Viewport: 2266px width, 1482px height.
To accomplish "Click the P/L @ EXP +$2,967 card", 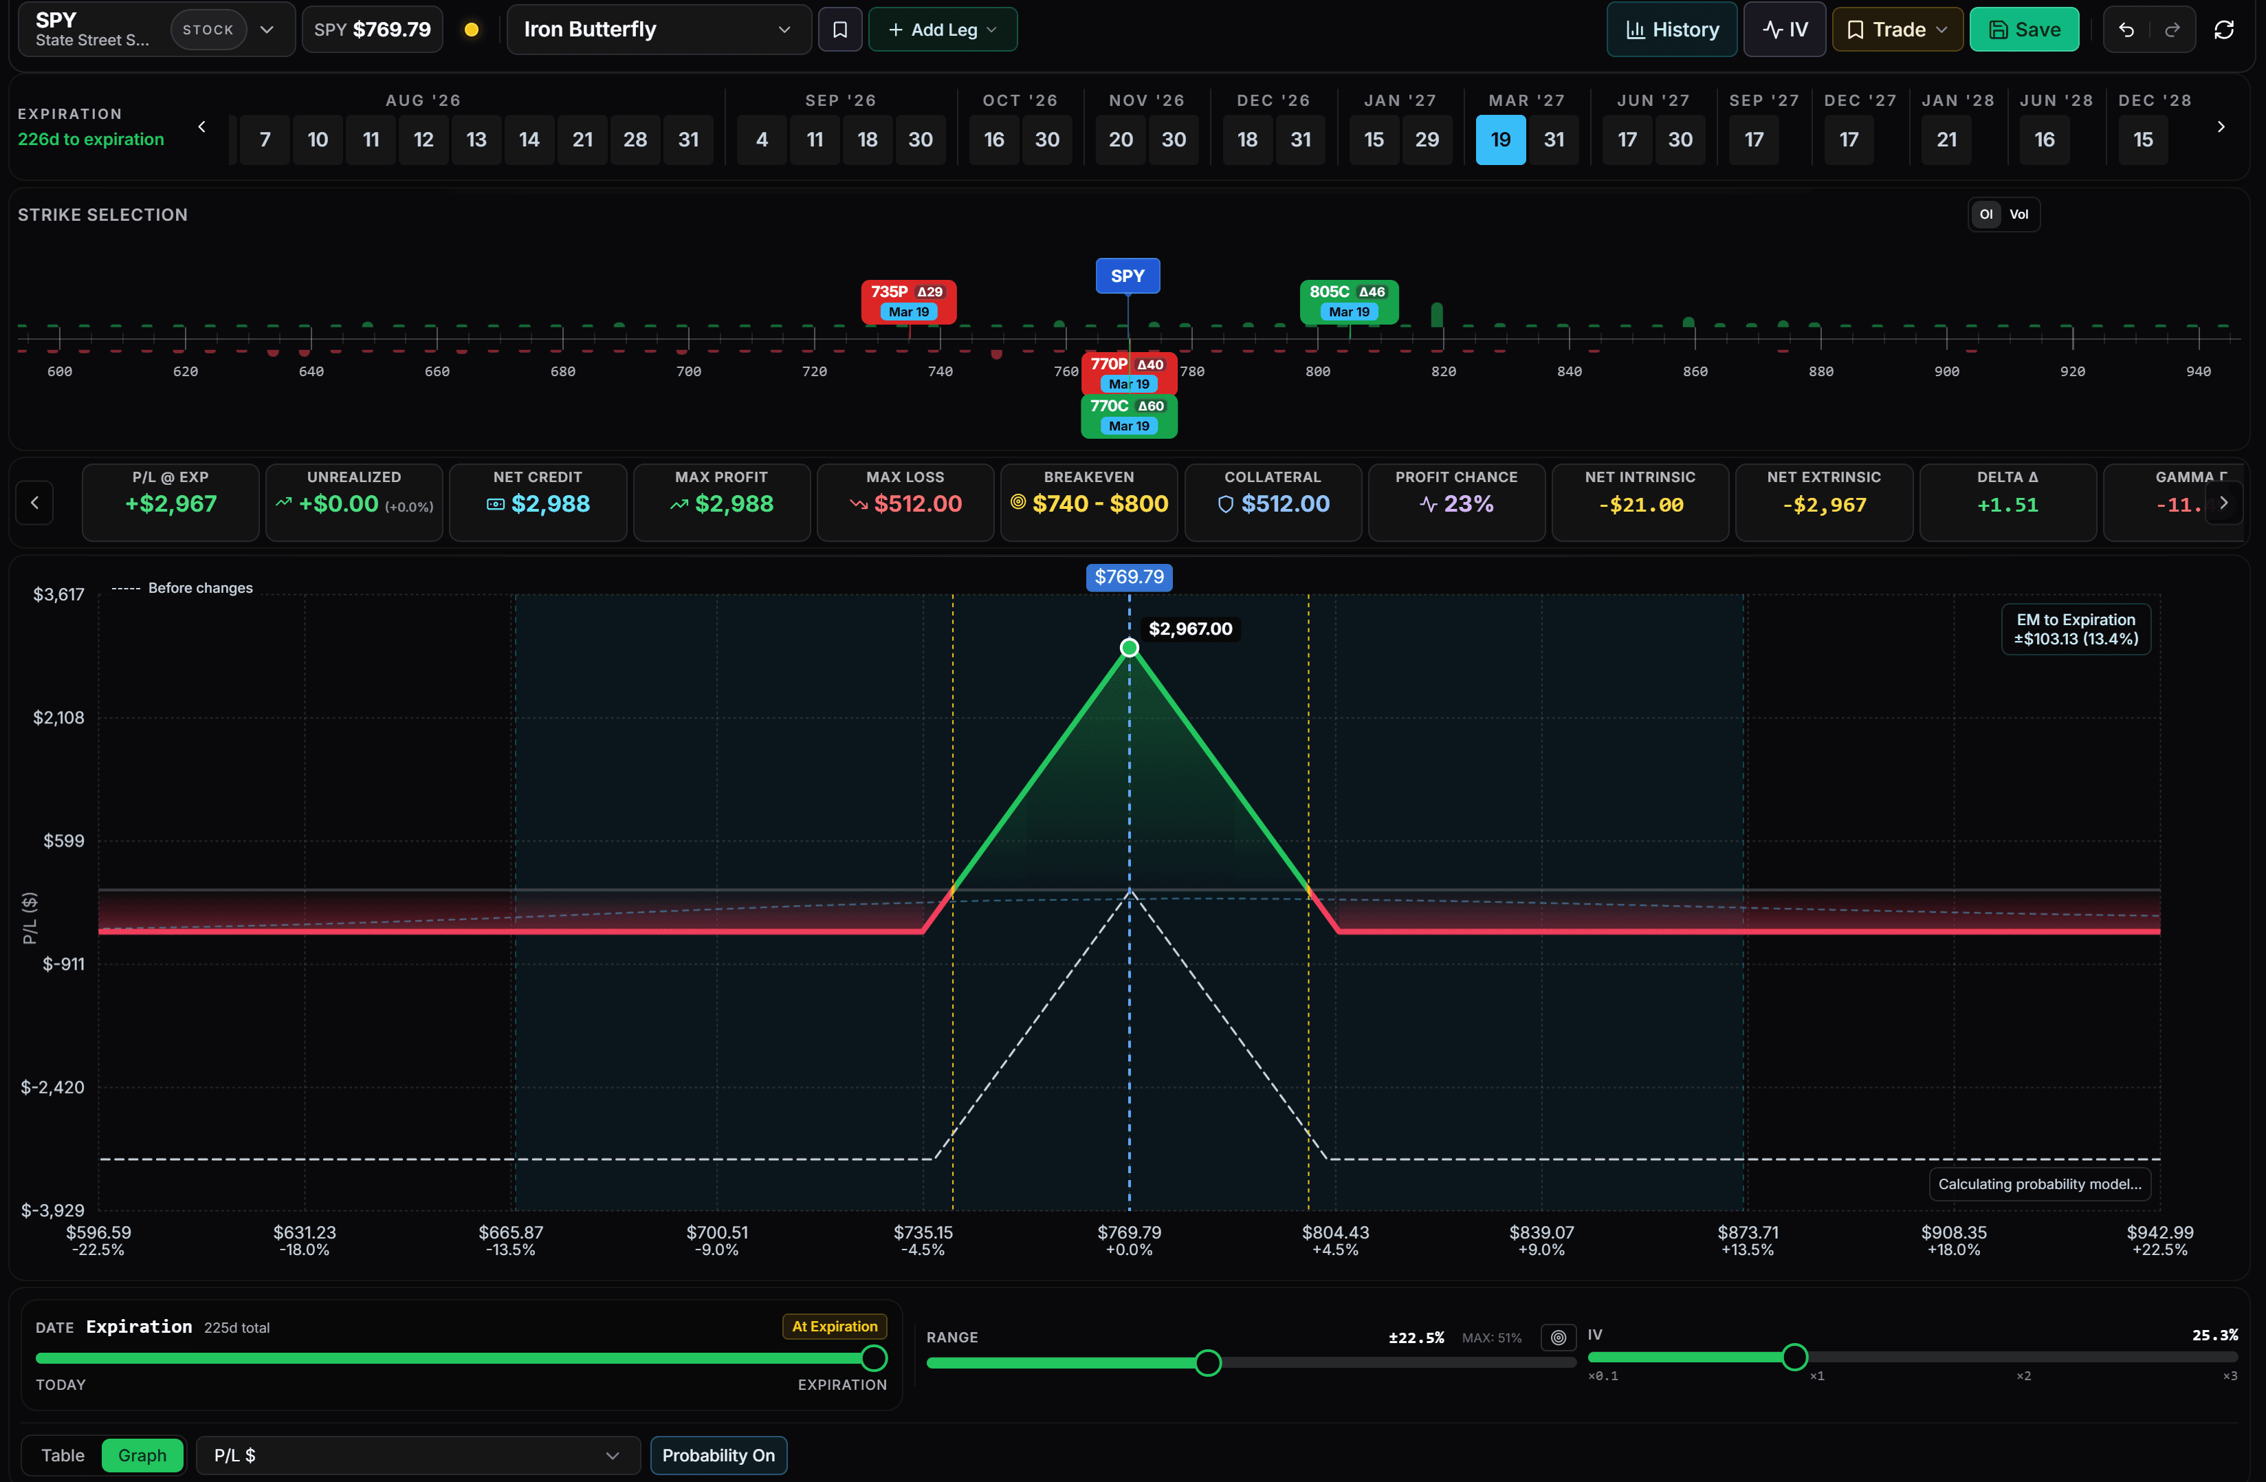I will 170,502.
